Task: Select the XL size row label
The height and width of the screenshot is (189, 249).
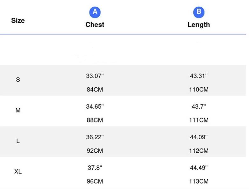Action: point(18,171)
